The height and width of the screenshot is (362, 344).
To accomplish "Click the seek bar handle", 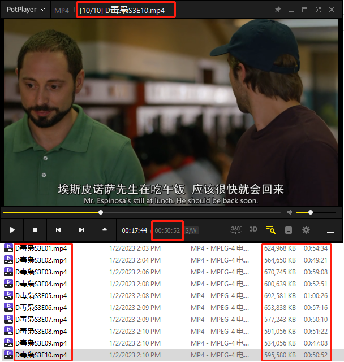I will point(101,212).
